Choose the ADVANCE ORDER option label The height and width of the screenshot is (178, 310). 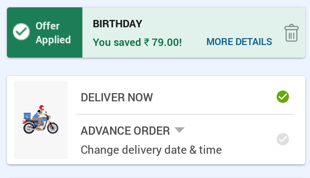(x=125, y=131)
